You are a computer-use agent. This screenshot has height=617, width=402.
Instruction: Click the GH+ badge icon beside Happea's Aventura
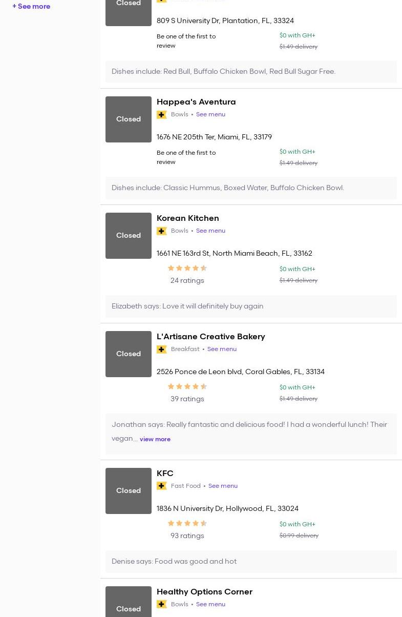[162, 115]
